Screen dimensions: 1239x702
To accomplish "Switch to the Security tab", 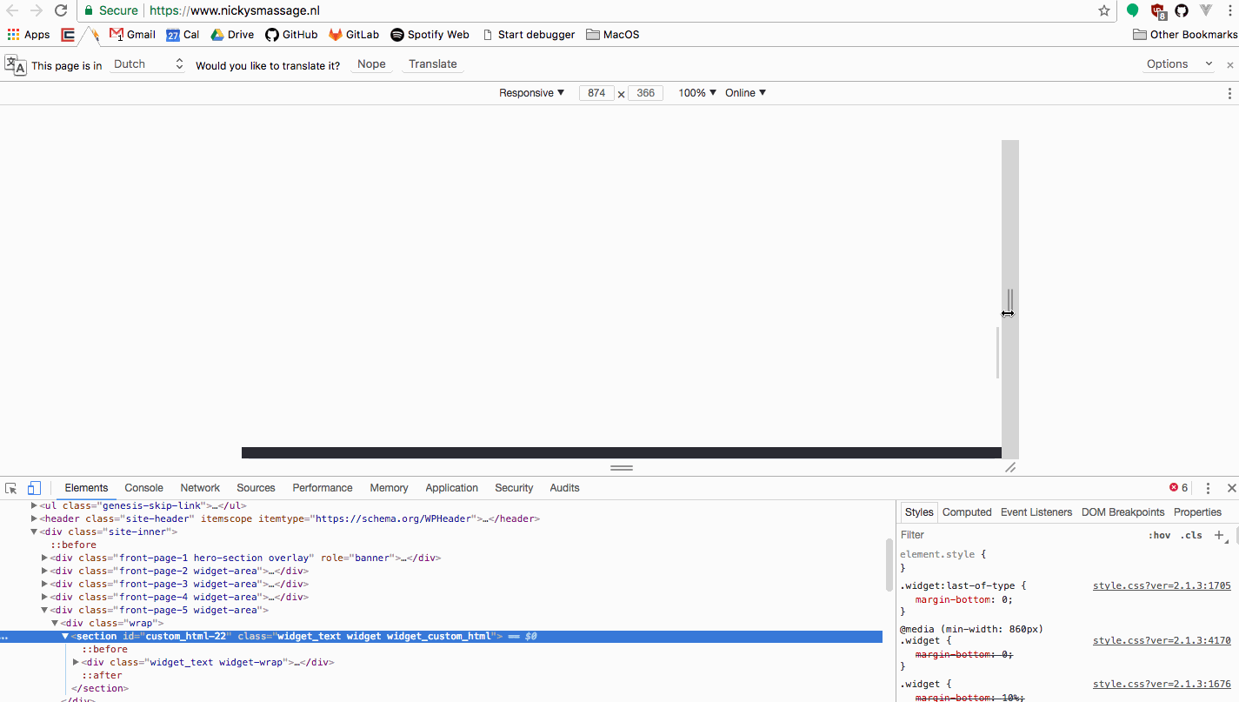I will [x=514, y=488].
